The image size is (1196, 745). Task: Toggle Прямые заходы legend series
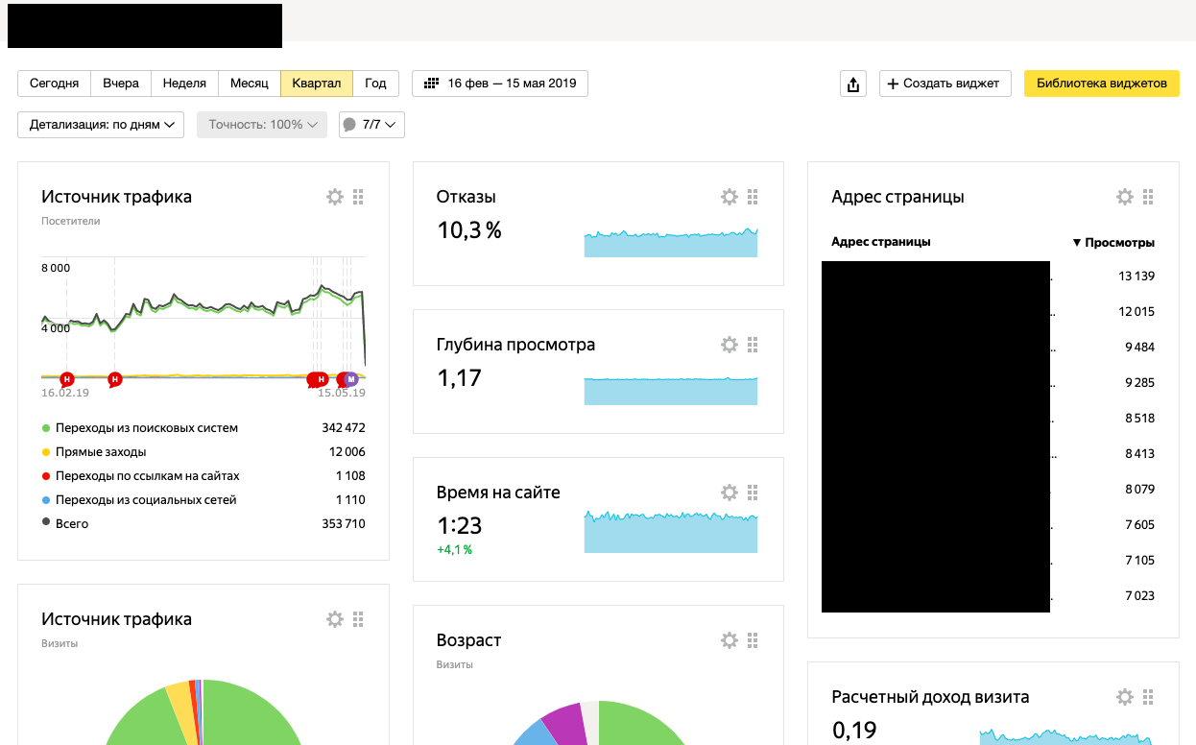pyautogui.click(x=94, y=452)
